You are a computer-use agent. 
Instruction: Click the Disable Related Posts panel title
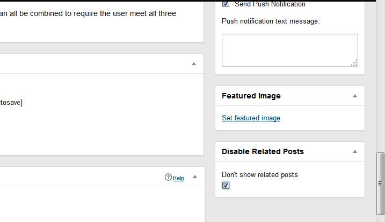(x=263, y=151)
